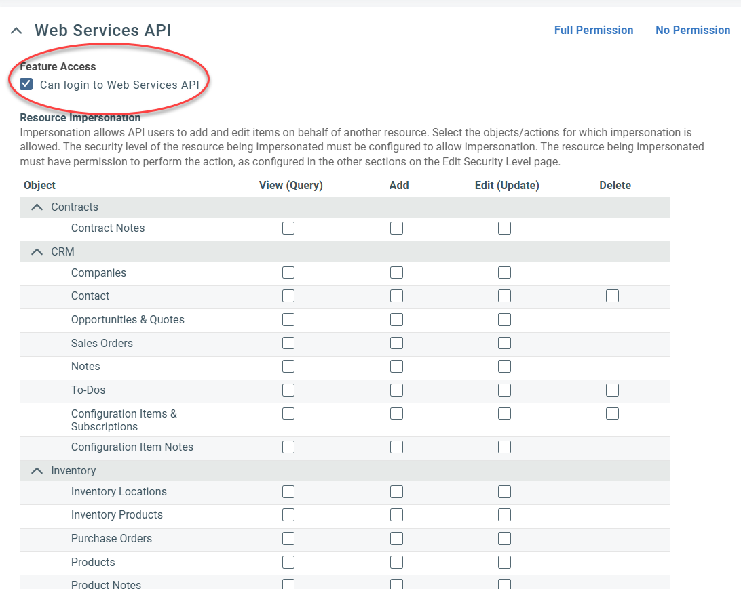The height and width of the screenshot is (589, 741).
Task: Check Edit (Update) for Purchase Orders
Action: [x=504, y=539]
